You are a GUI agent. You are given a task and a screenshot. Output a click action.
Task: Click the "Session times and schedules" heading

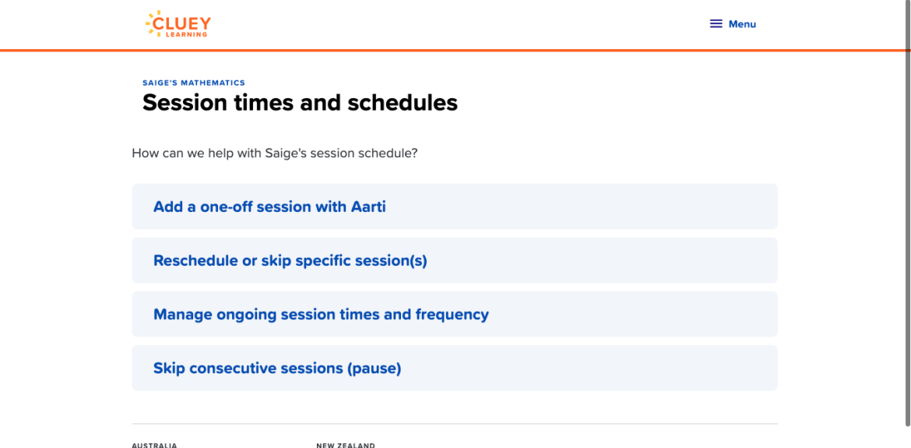click(300, 103)
